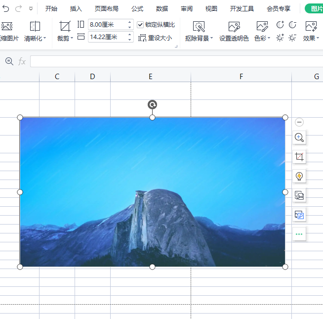
Task: Click the compress picture icon
Action: 6,26
